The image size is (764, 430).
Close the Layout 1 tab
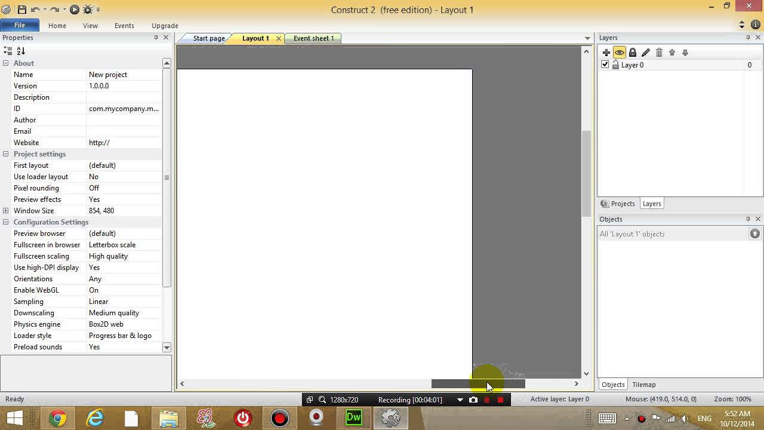click(x=278, y=38)
